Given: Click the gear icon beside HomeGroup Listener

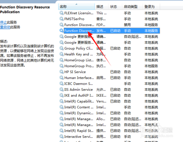Looking at the screenshot, I should (61, 60).
